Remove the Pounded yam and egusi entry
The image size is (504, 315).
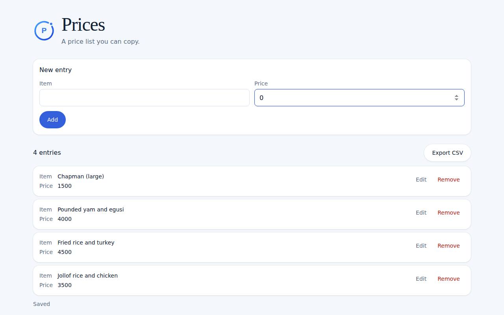pos(448,213)
